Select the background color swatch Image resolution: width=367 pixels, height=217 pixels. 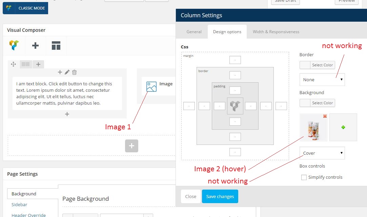305,103
